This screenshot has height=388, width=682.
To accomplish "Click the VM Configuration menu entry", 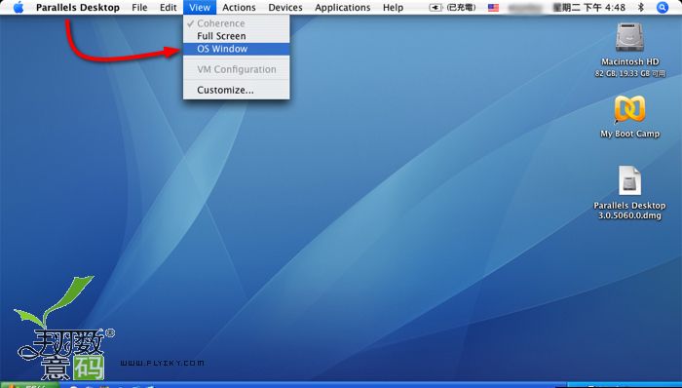I will [x=236, y=69].
